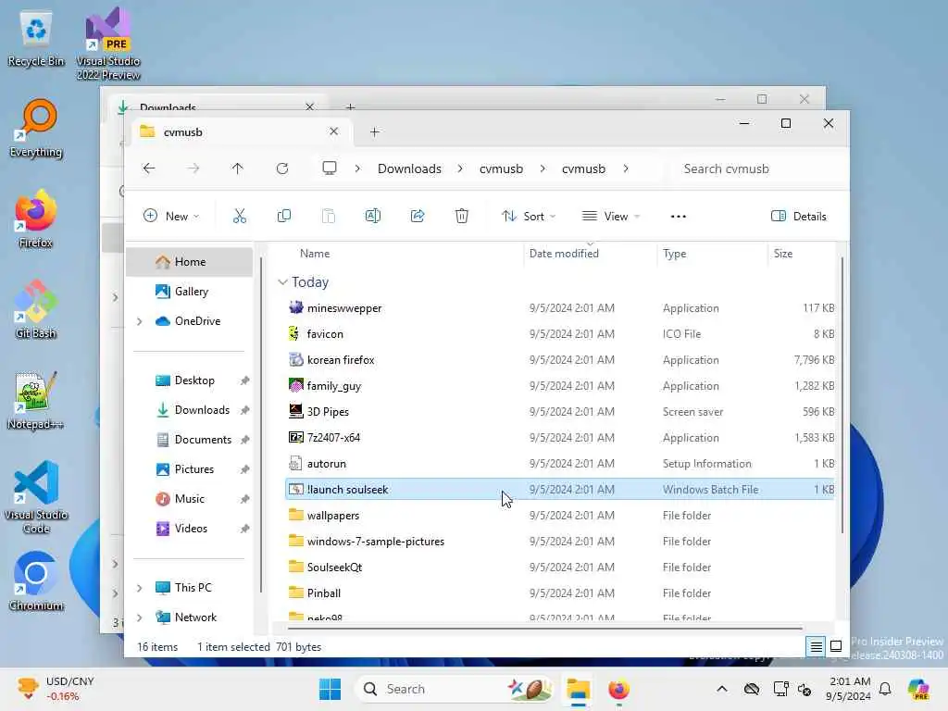Sort by Date modified column header

click(564, 254)
